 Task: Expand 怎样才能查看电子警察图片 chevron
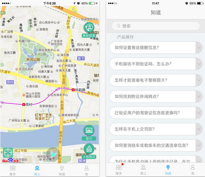click(199, 80)
